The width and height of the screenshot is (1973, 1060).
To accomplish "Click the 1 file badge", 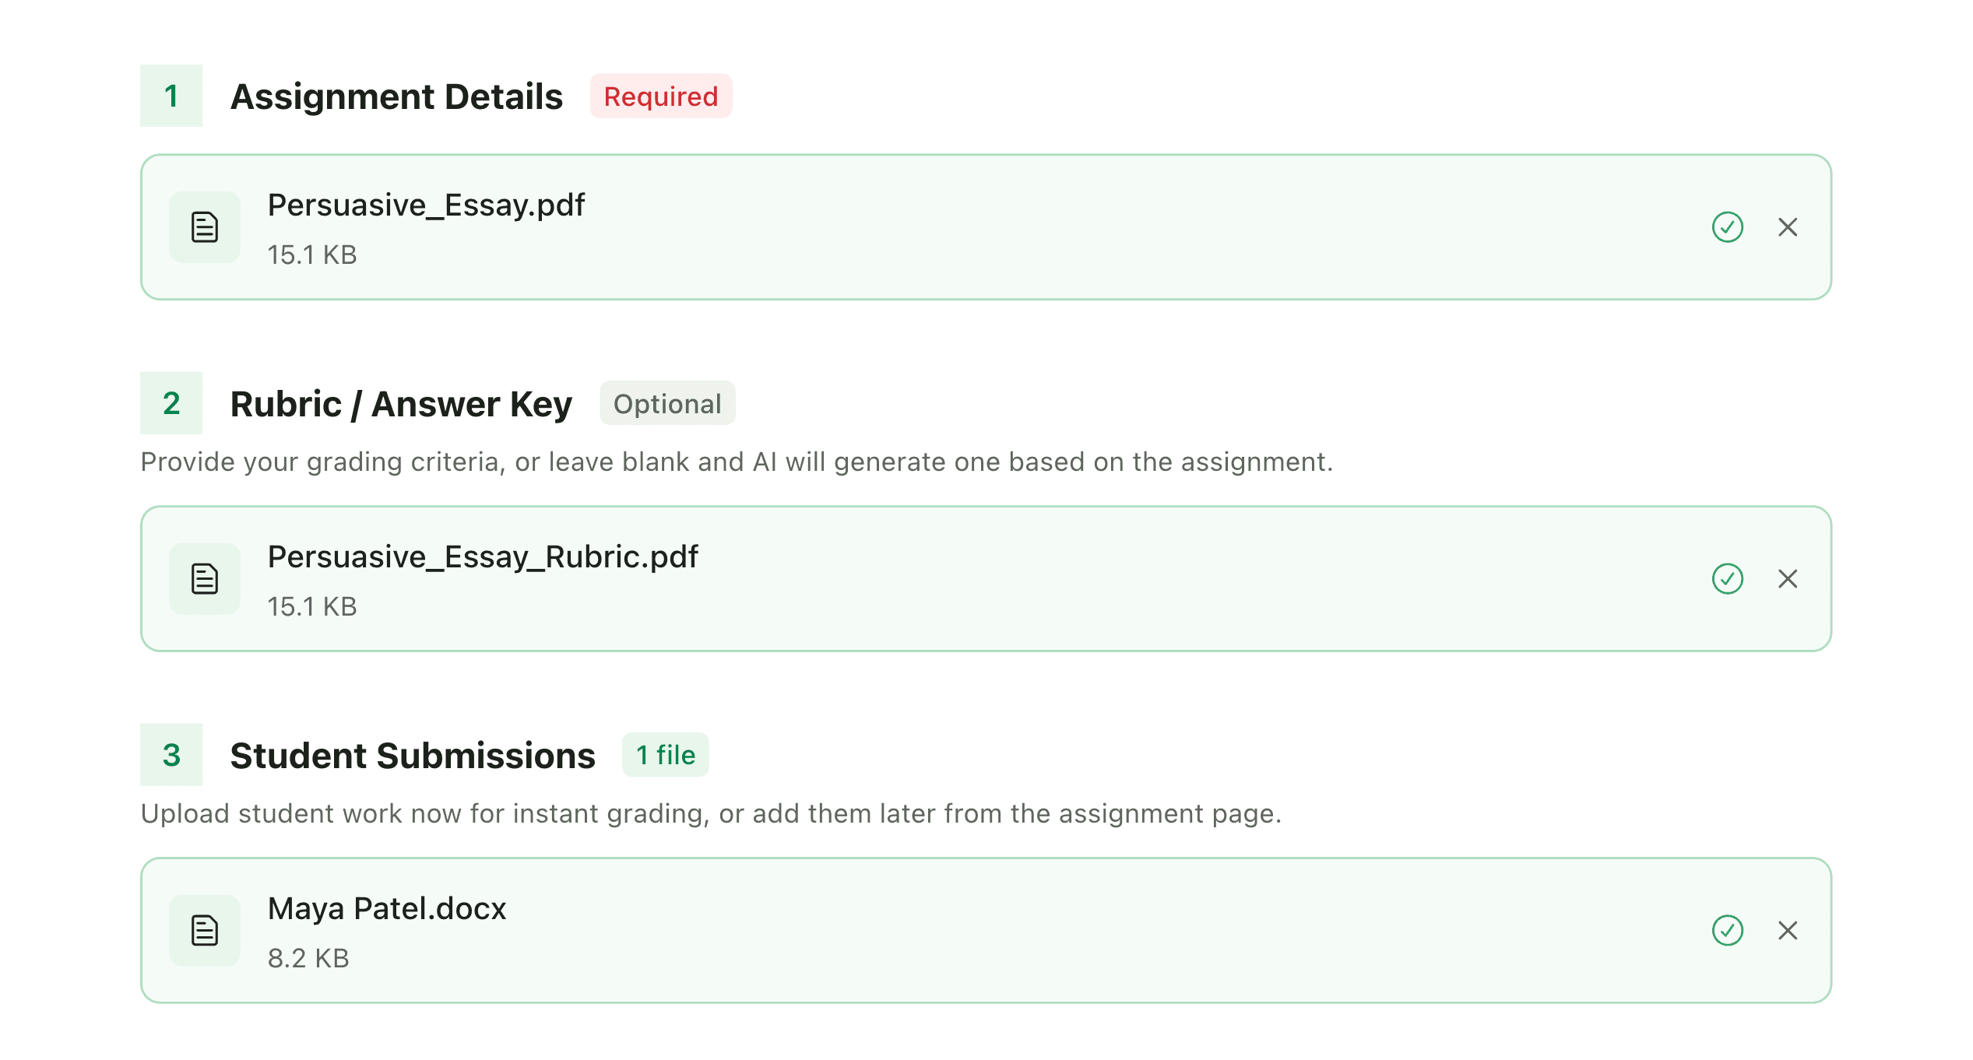I will coord(665,754).
